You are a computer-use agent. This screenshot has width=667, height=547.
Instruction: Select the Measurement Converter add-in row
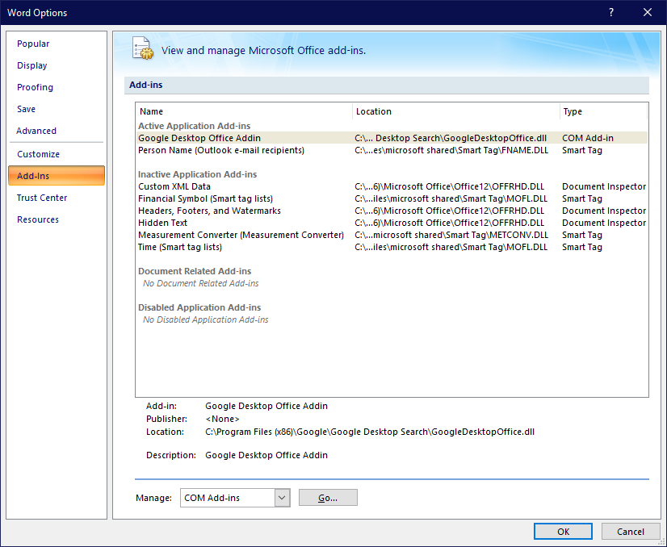coord(392,235)
